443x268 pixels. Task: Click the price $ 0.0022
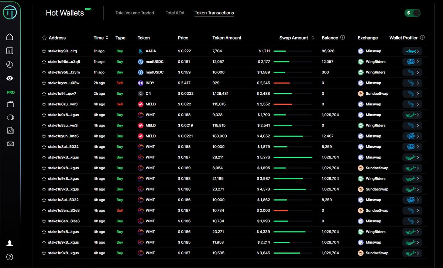tap(186, 94)
